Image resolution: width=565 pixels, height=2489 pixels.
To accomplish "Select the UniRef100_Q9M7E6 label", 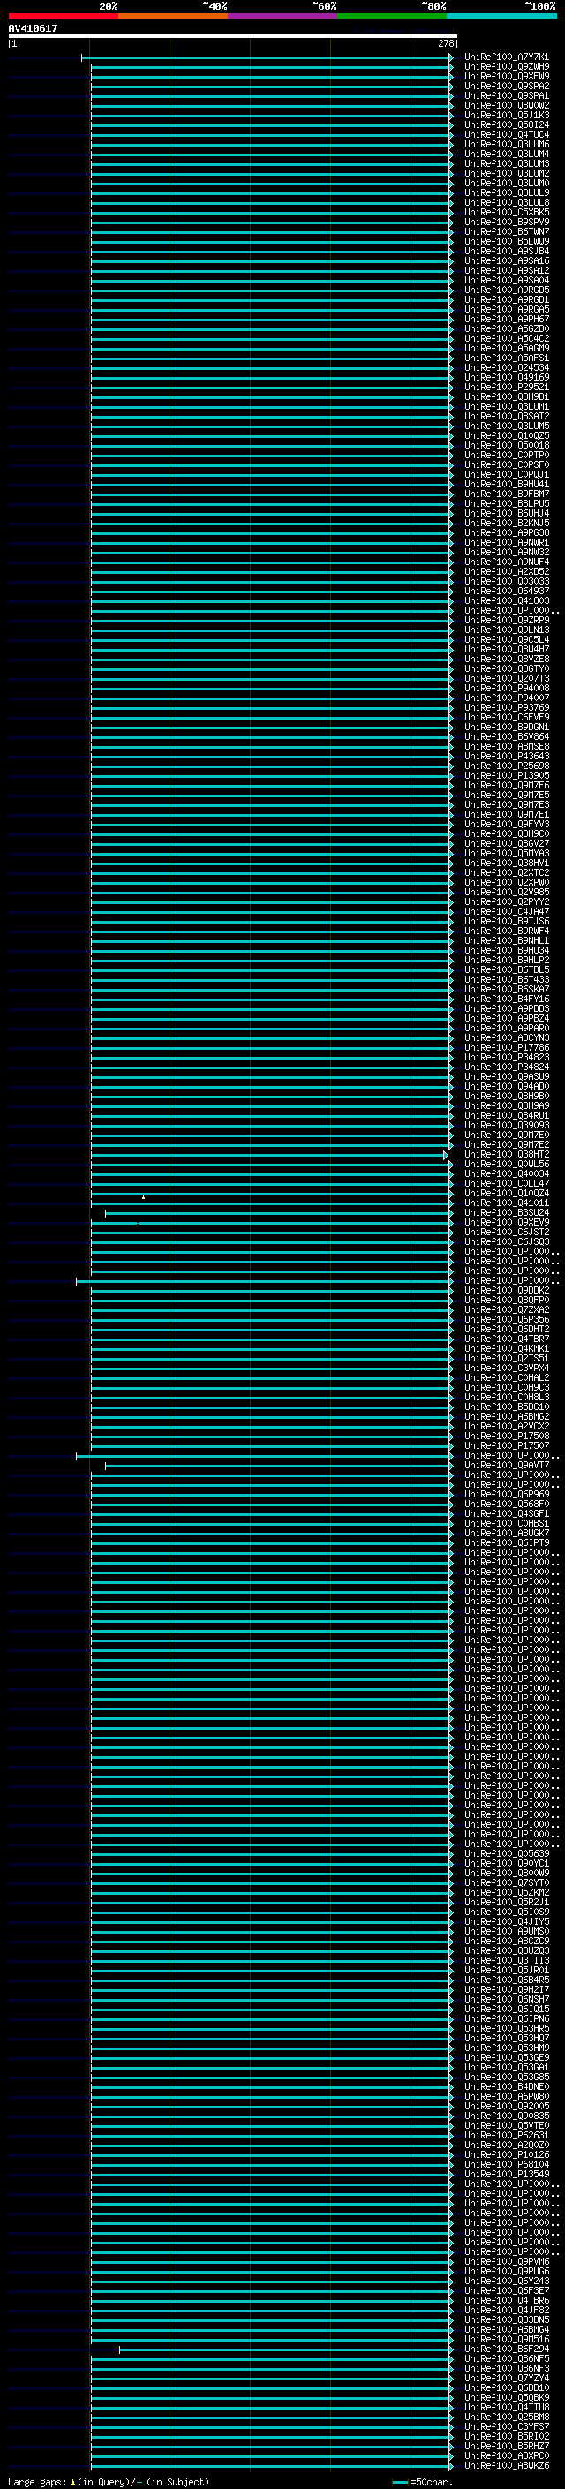I will (506, 786).
